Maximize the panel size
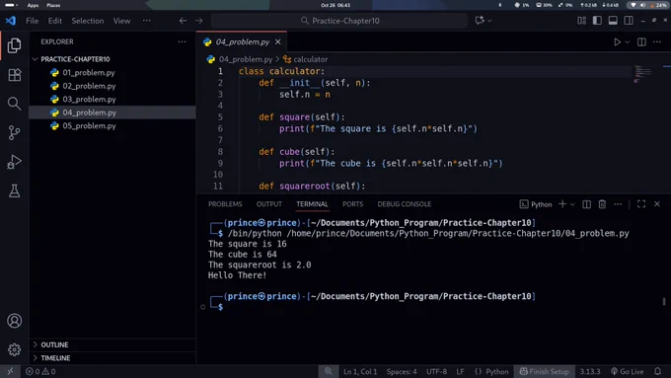This screenshot has width=671, height=378. (x=641, y=204)
